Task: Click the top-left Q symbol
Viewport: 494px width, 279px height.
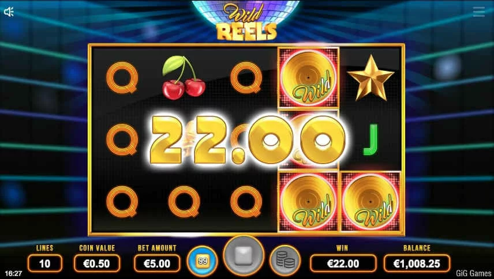Action: tap(122, 78)
